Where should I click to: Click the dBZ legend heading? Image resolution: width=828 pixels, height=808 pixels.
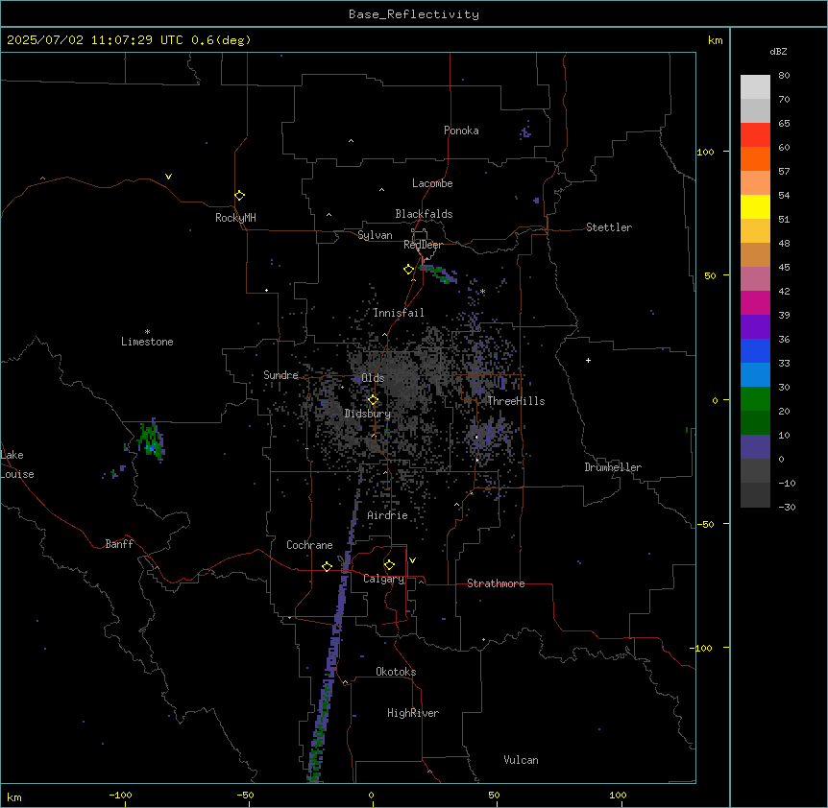[x=778, y=51]
